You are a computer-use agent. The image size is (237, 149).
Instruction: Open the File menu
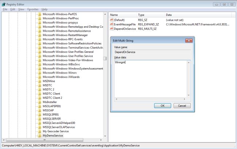pos(5,9)
